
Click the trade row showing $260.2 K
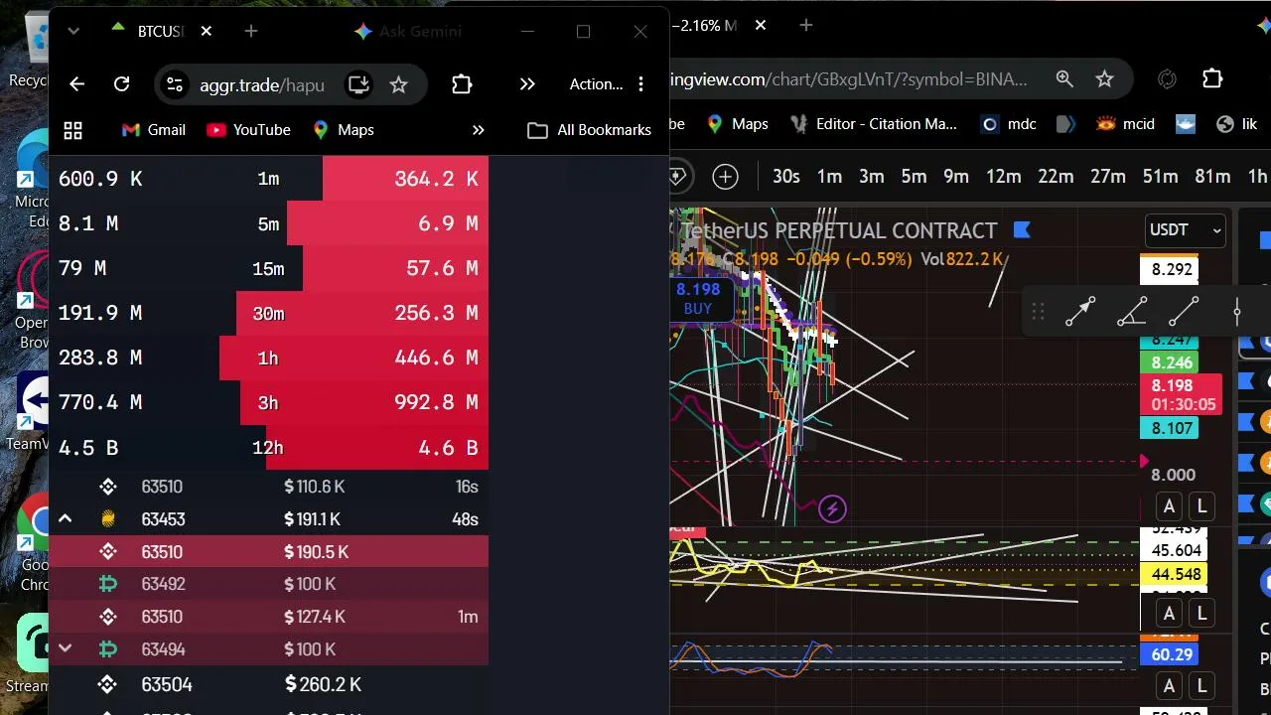[268, 684]
